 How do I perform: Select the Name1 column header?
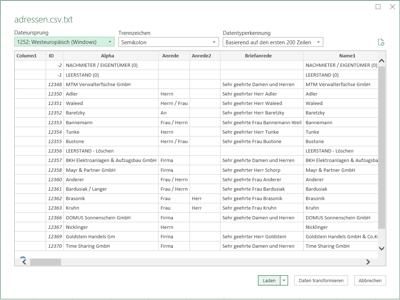341,56
